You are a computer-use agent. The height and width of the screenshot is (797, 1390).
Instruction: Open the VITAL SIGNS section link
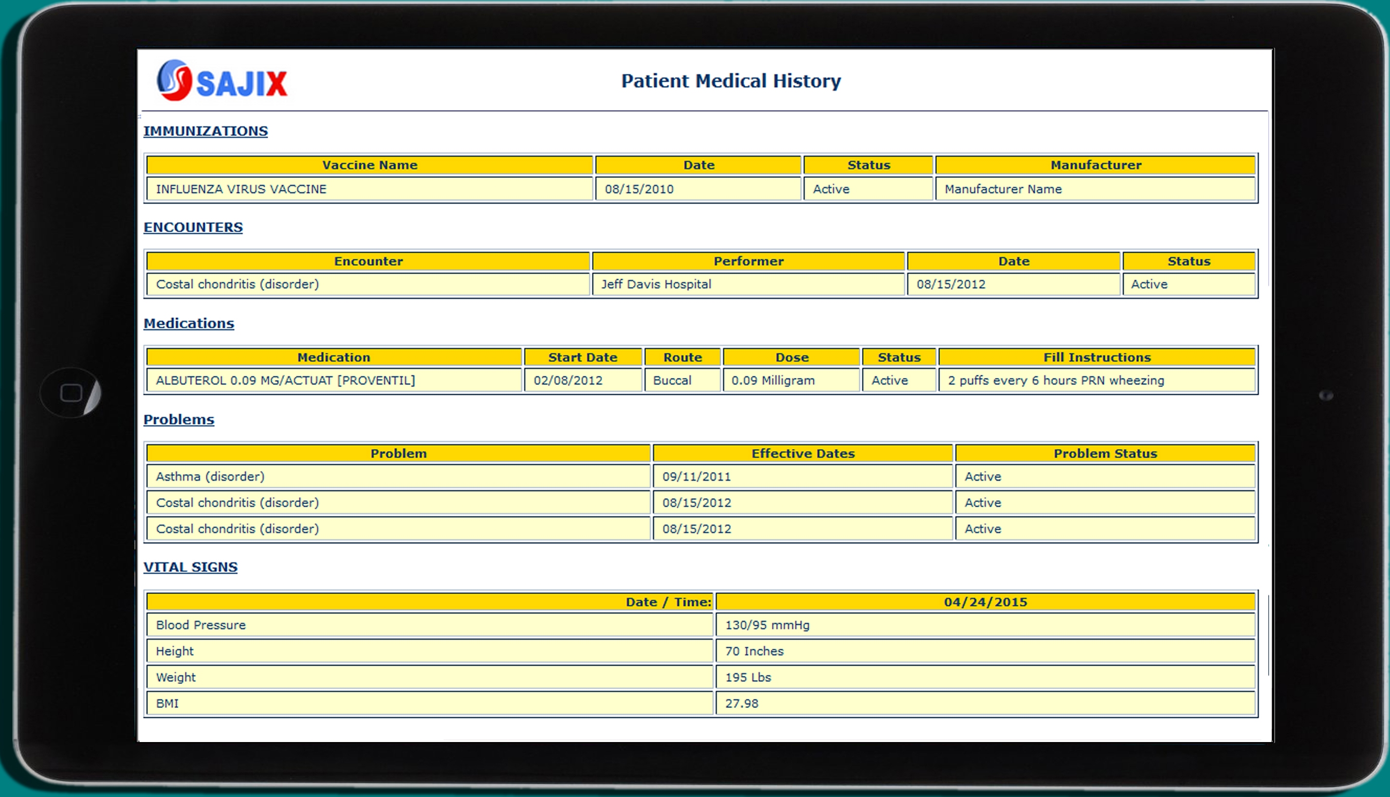pyautogui.click(x=190, y=567)
